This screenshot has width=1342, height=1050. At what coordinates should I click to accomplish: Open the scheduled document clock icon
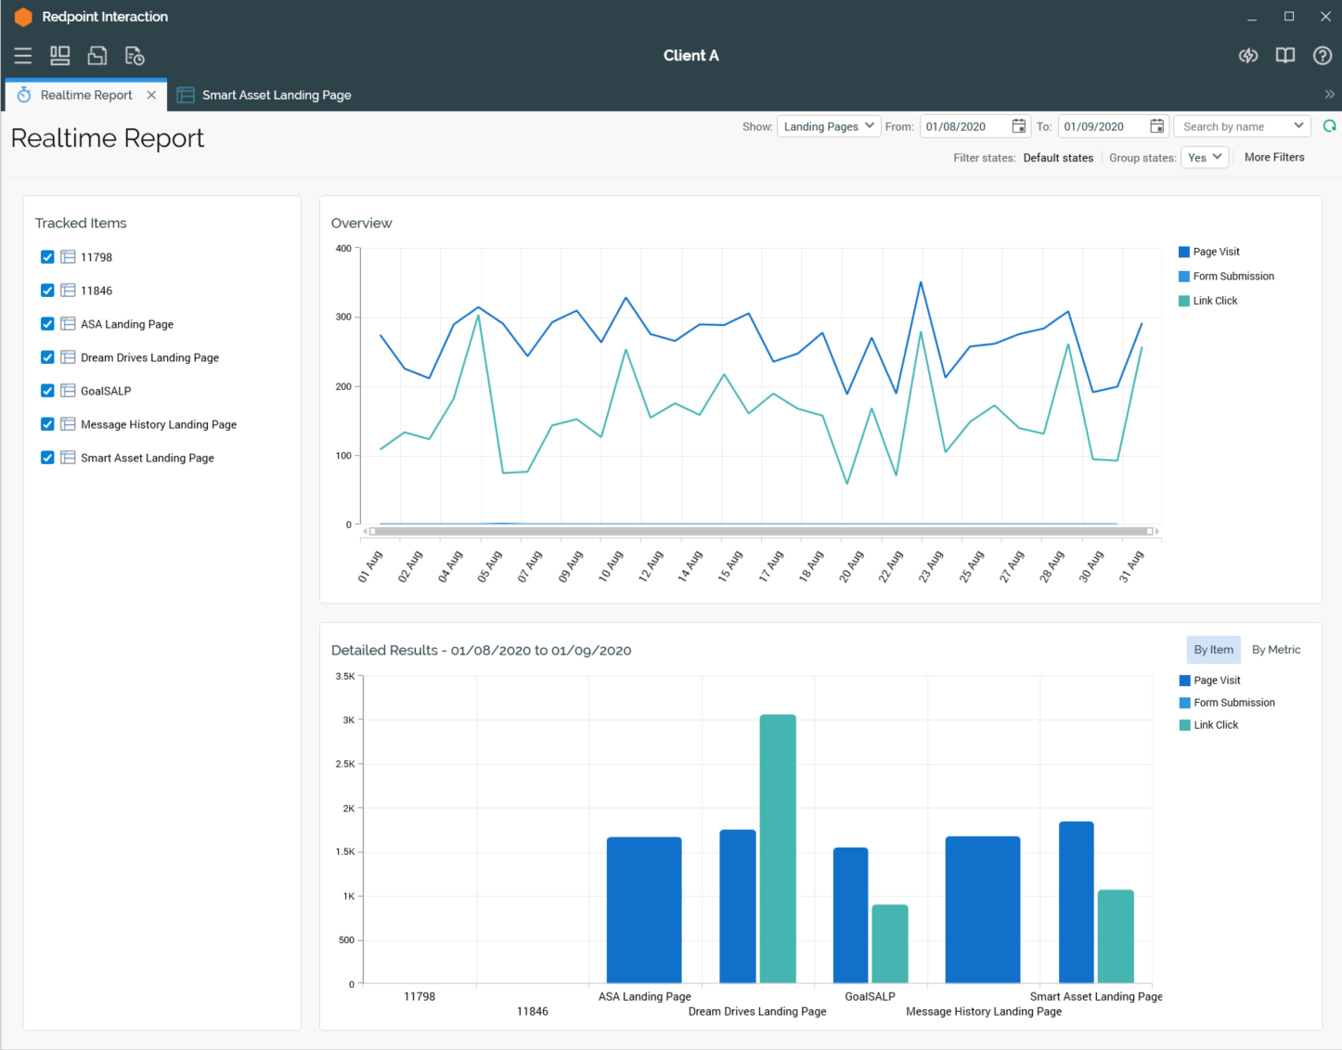coord(135,56)
